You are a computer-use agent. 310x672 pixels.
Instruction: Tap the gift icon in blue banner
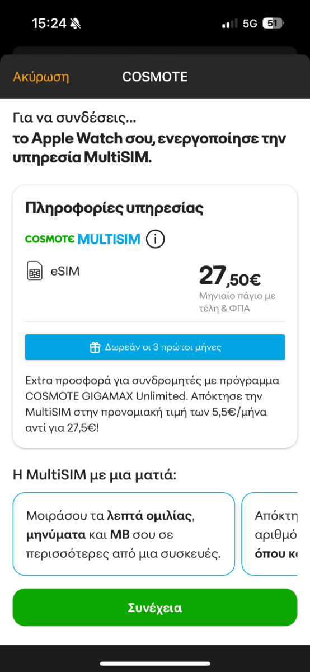95,347
